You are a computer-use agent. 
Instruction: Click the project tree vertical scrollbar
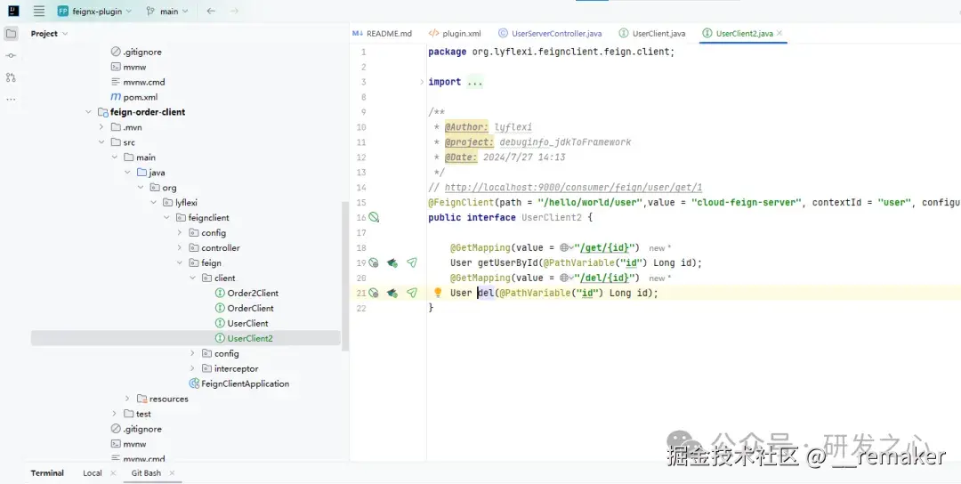(344, 276)
